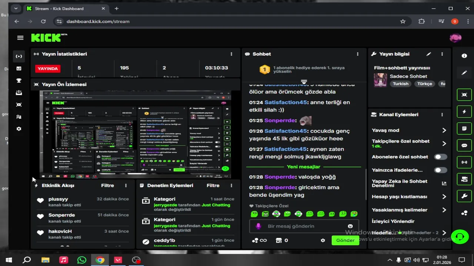Open the Yayın bilgisi options menu
This screenshot has height=266, width=474.
tap(442, 54)
